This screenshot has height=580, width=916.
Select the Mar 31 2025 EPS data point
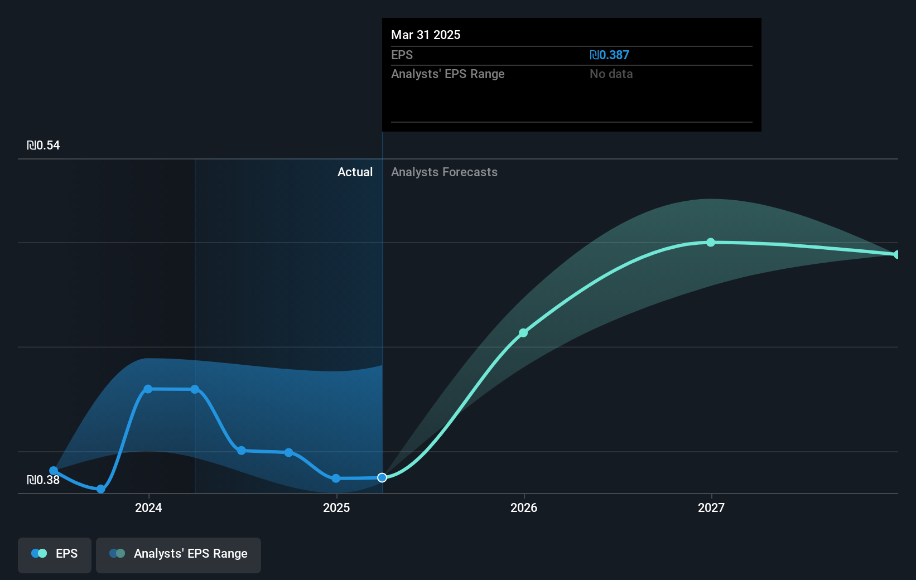click(x=382, y=477)
